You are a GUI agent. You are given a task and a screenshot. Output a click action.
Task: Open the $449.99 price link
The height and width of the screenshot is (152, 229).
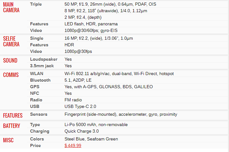pyautogui.click(x=73, y=145)
